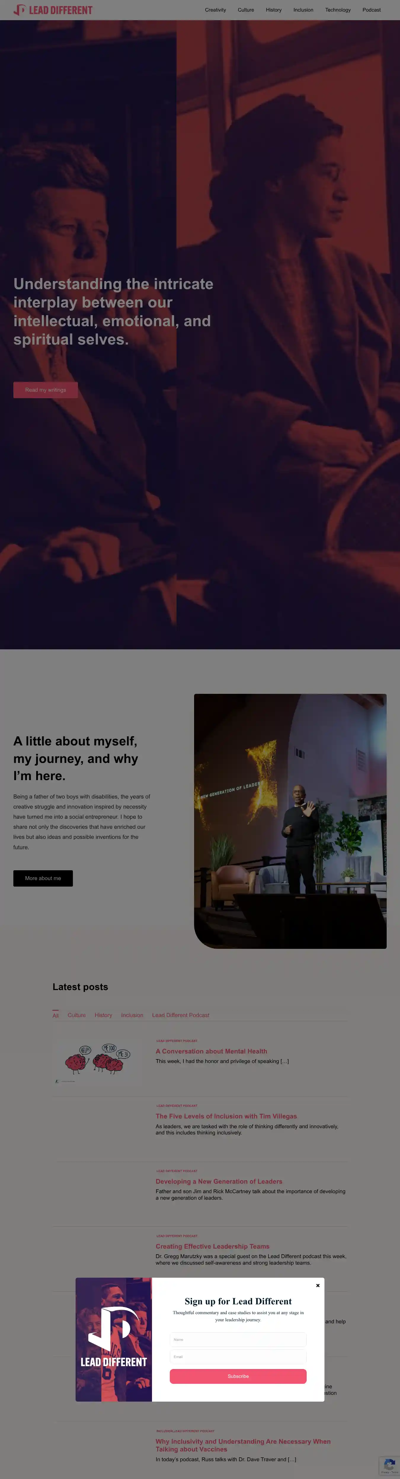Viewport: 400px width, 1479px height.
Task: Open the Culture menu item
Action: pos(246,10)
